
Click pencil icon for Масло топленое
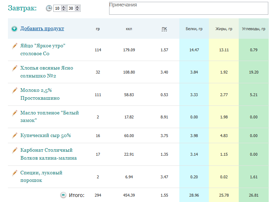[x=14, y=113]
